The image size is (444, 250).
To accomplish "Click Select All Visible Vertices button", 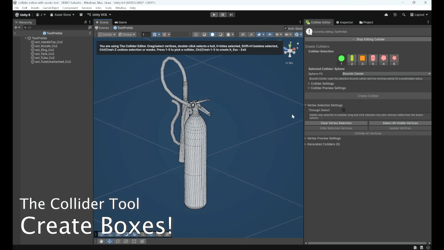I will [x=400, y=123].
